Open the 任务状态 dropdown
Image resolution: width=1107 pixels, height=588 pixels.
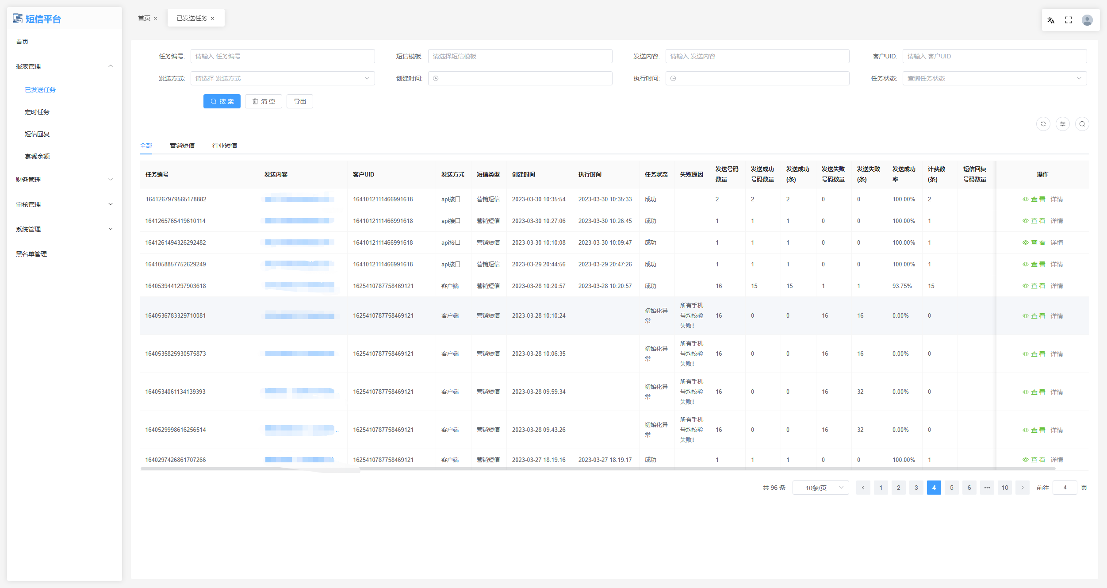(x=995, y=78)
